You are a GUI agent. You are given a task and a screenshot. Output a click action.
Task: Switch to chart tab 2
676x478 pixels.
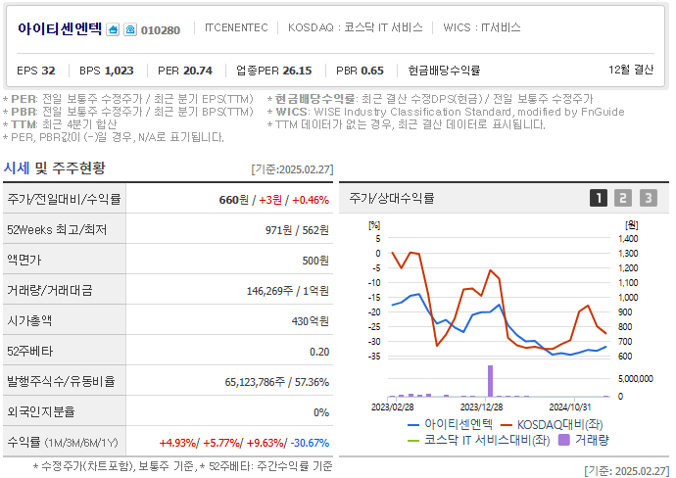click(x=622, y=198)
